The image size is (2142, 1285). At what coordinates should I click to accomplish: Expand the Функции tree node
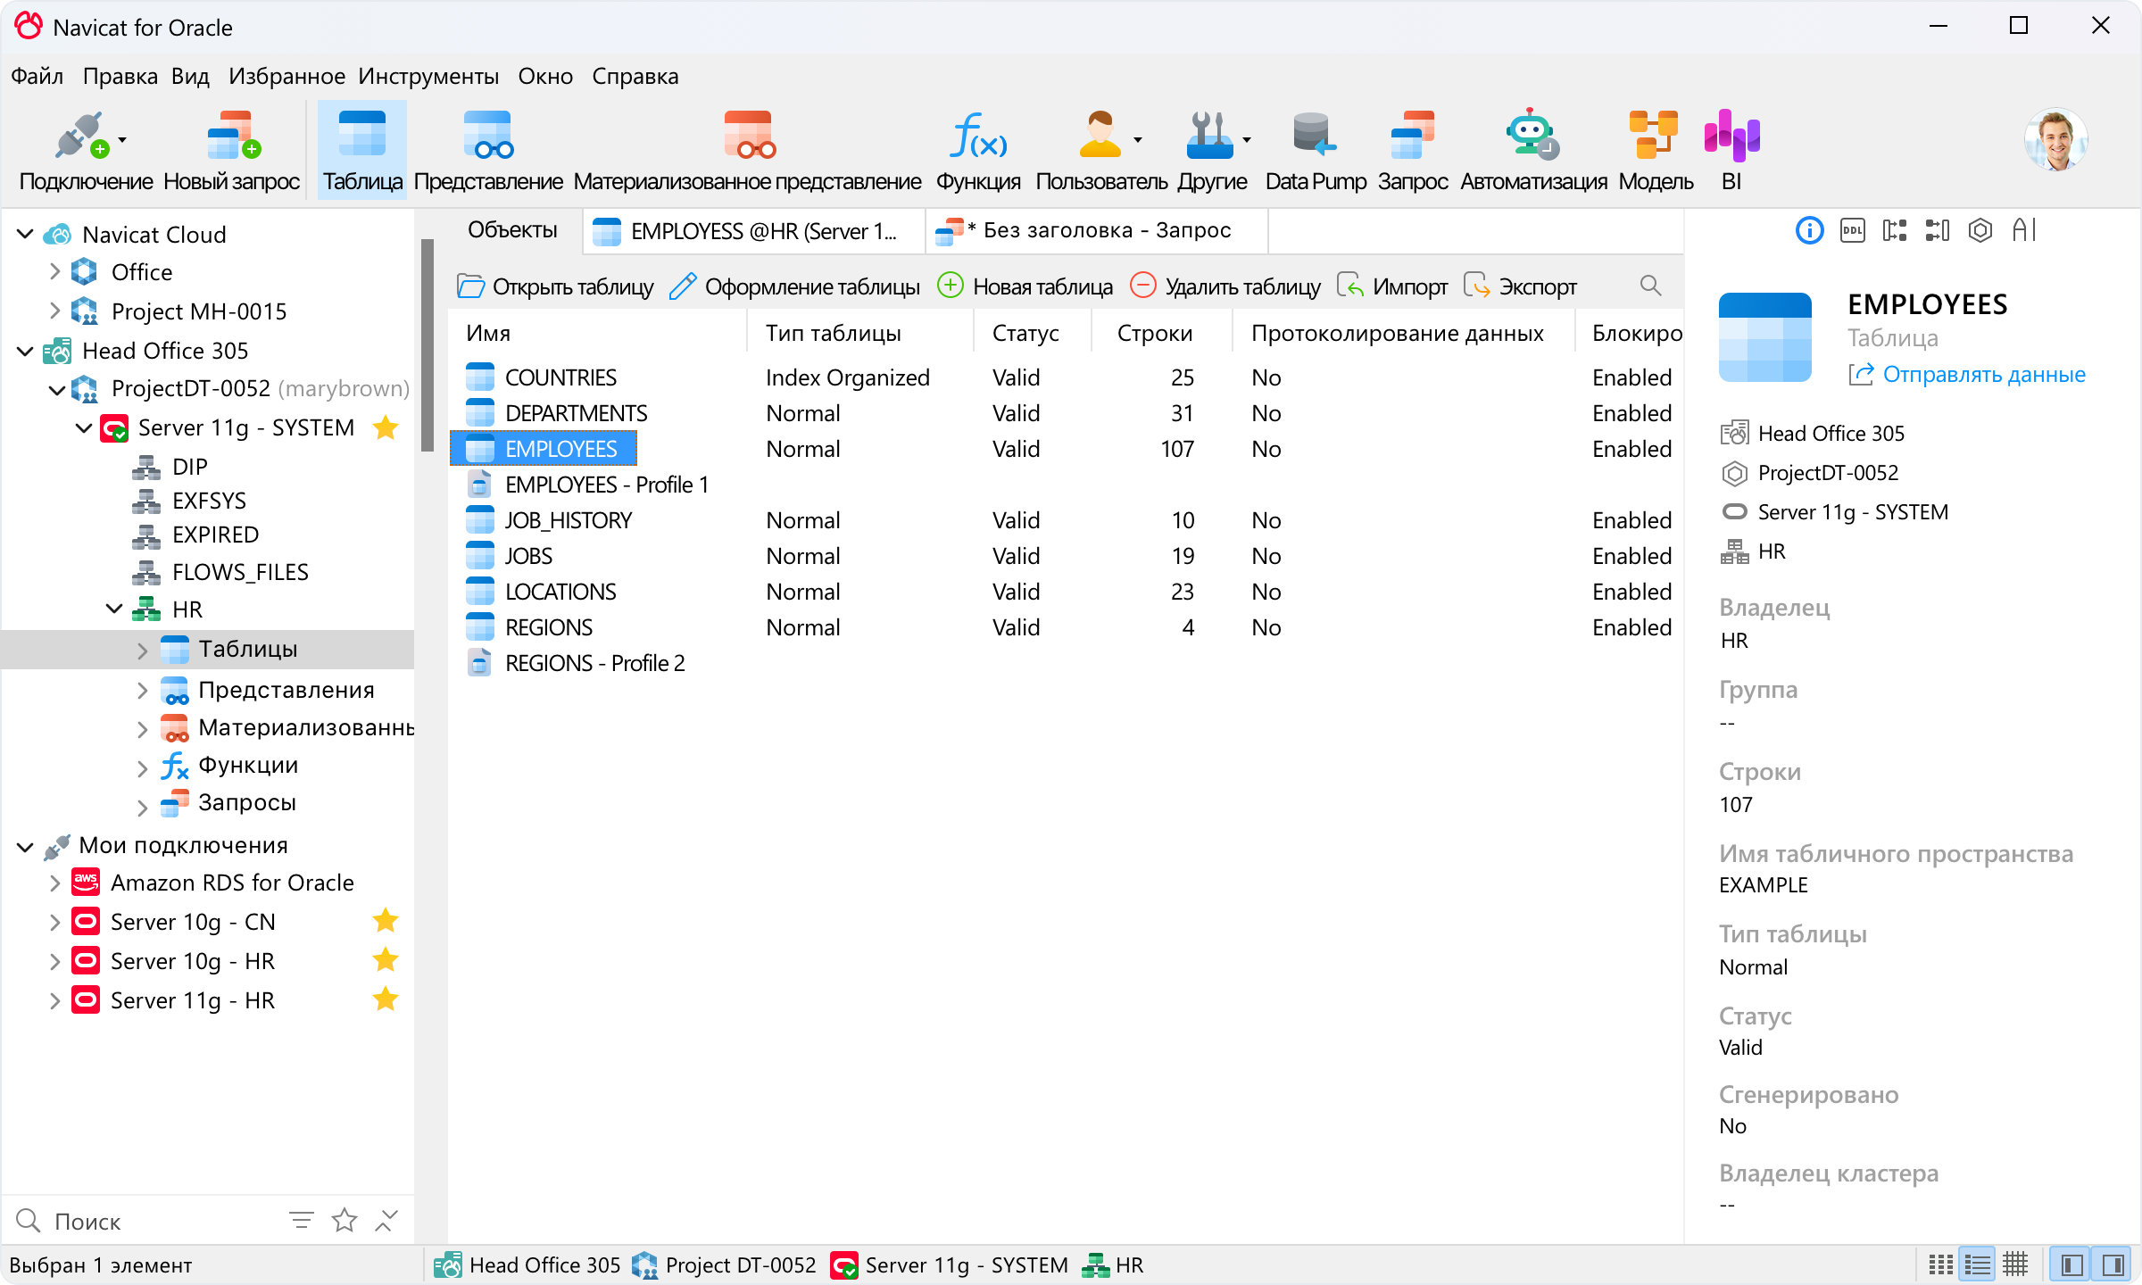142,767
